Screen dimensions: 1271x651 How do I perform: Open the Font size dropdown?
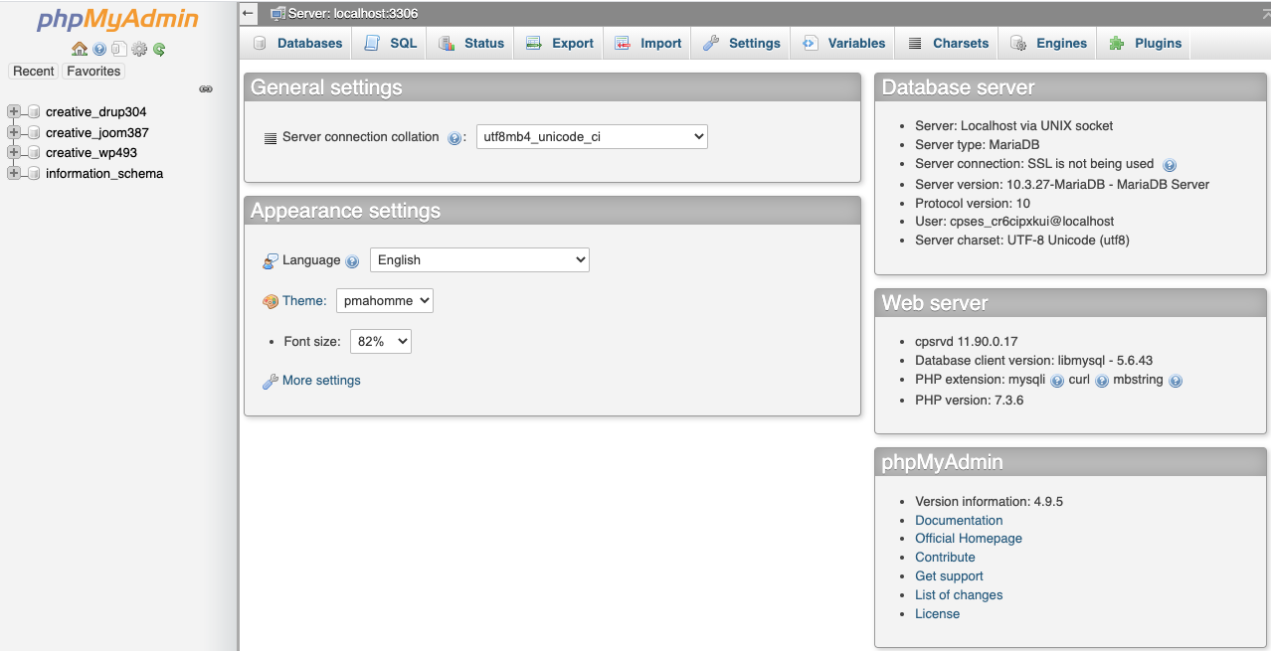tap(380, 342)
